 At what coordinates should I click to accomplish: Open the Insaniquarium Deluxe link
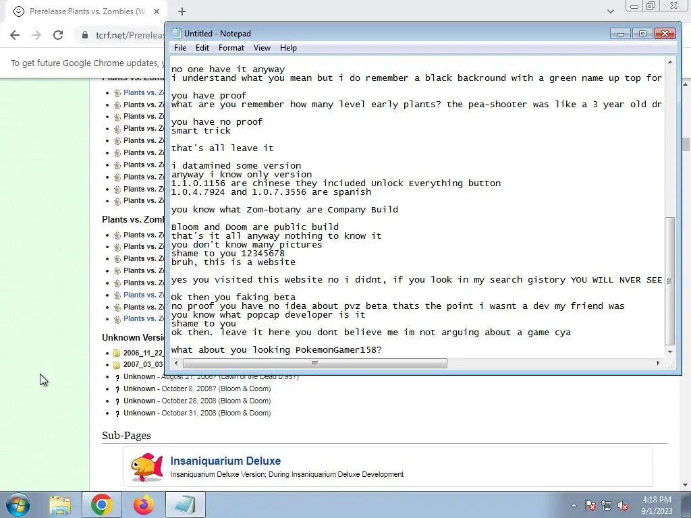(x=225, y=461)
